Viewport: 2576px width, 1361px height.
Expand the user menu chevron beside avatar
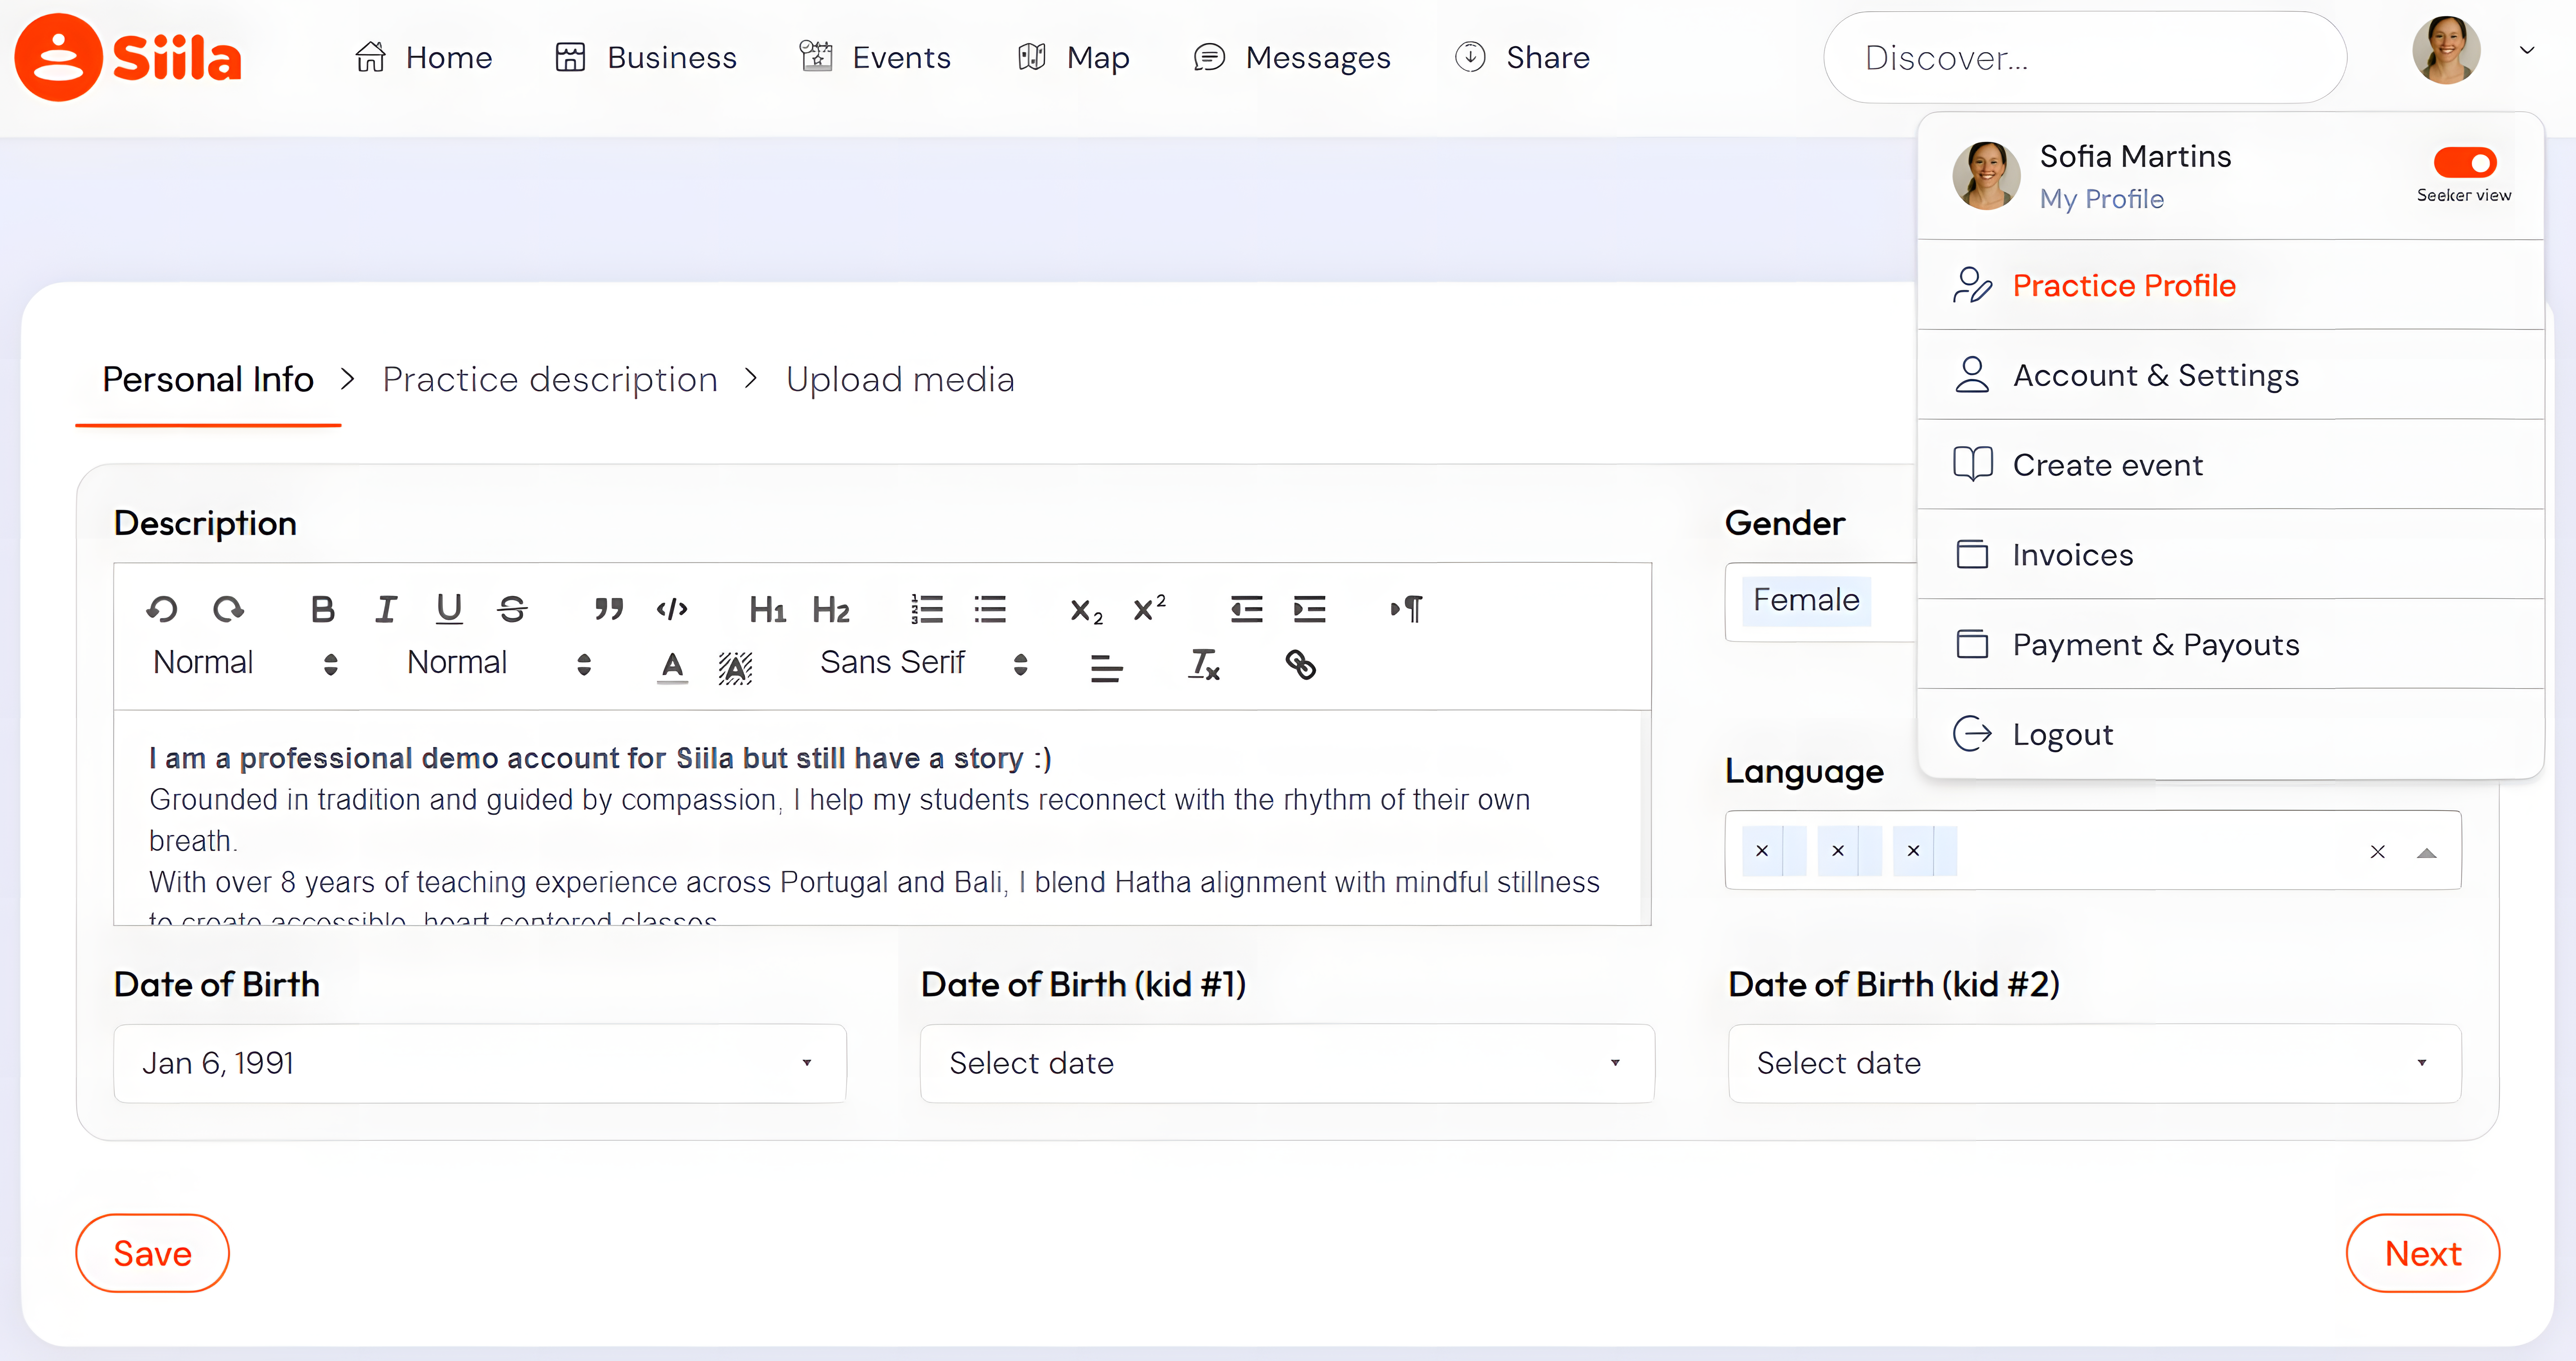pyautogui.click(x=2527, y=50)
